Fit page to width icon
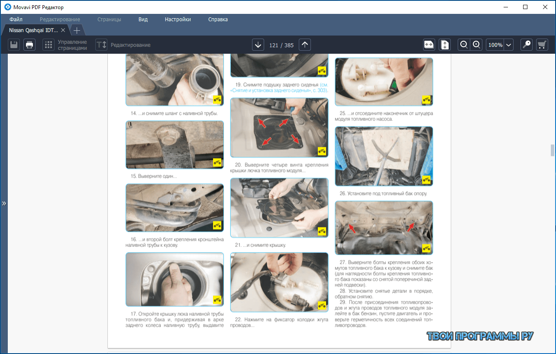This screenshot has height=354, width=556. [429, 45]
